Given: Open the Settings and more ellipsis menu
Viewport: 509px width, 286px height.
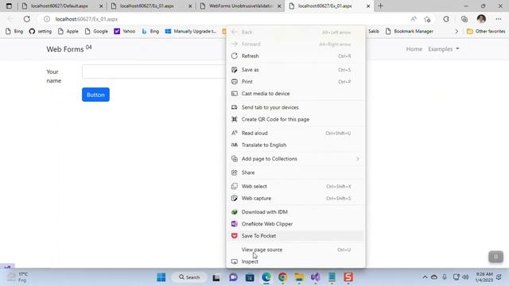Looking at the screenshot, I should click(499, 19).
